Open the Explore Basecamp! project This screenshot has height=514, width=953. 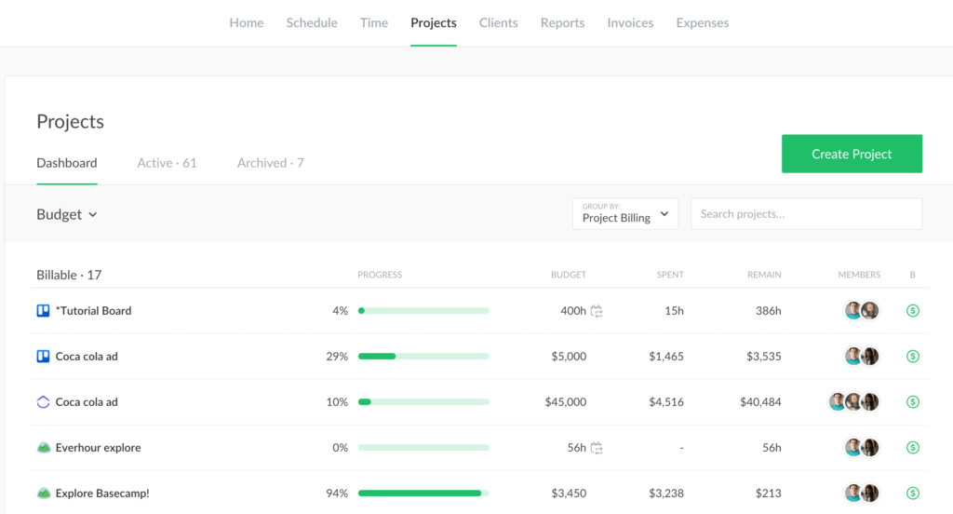click(102, 494)
